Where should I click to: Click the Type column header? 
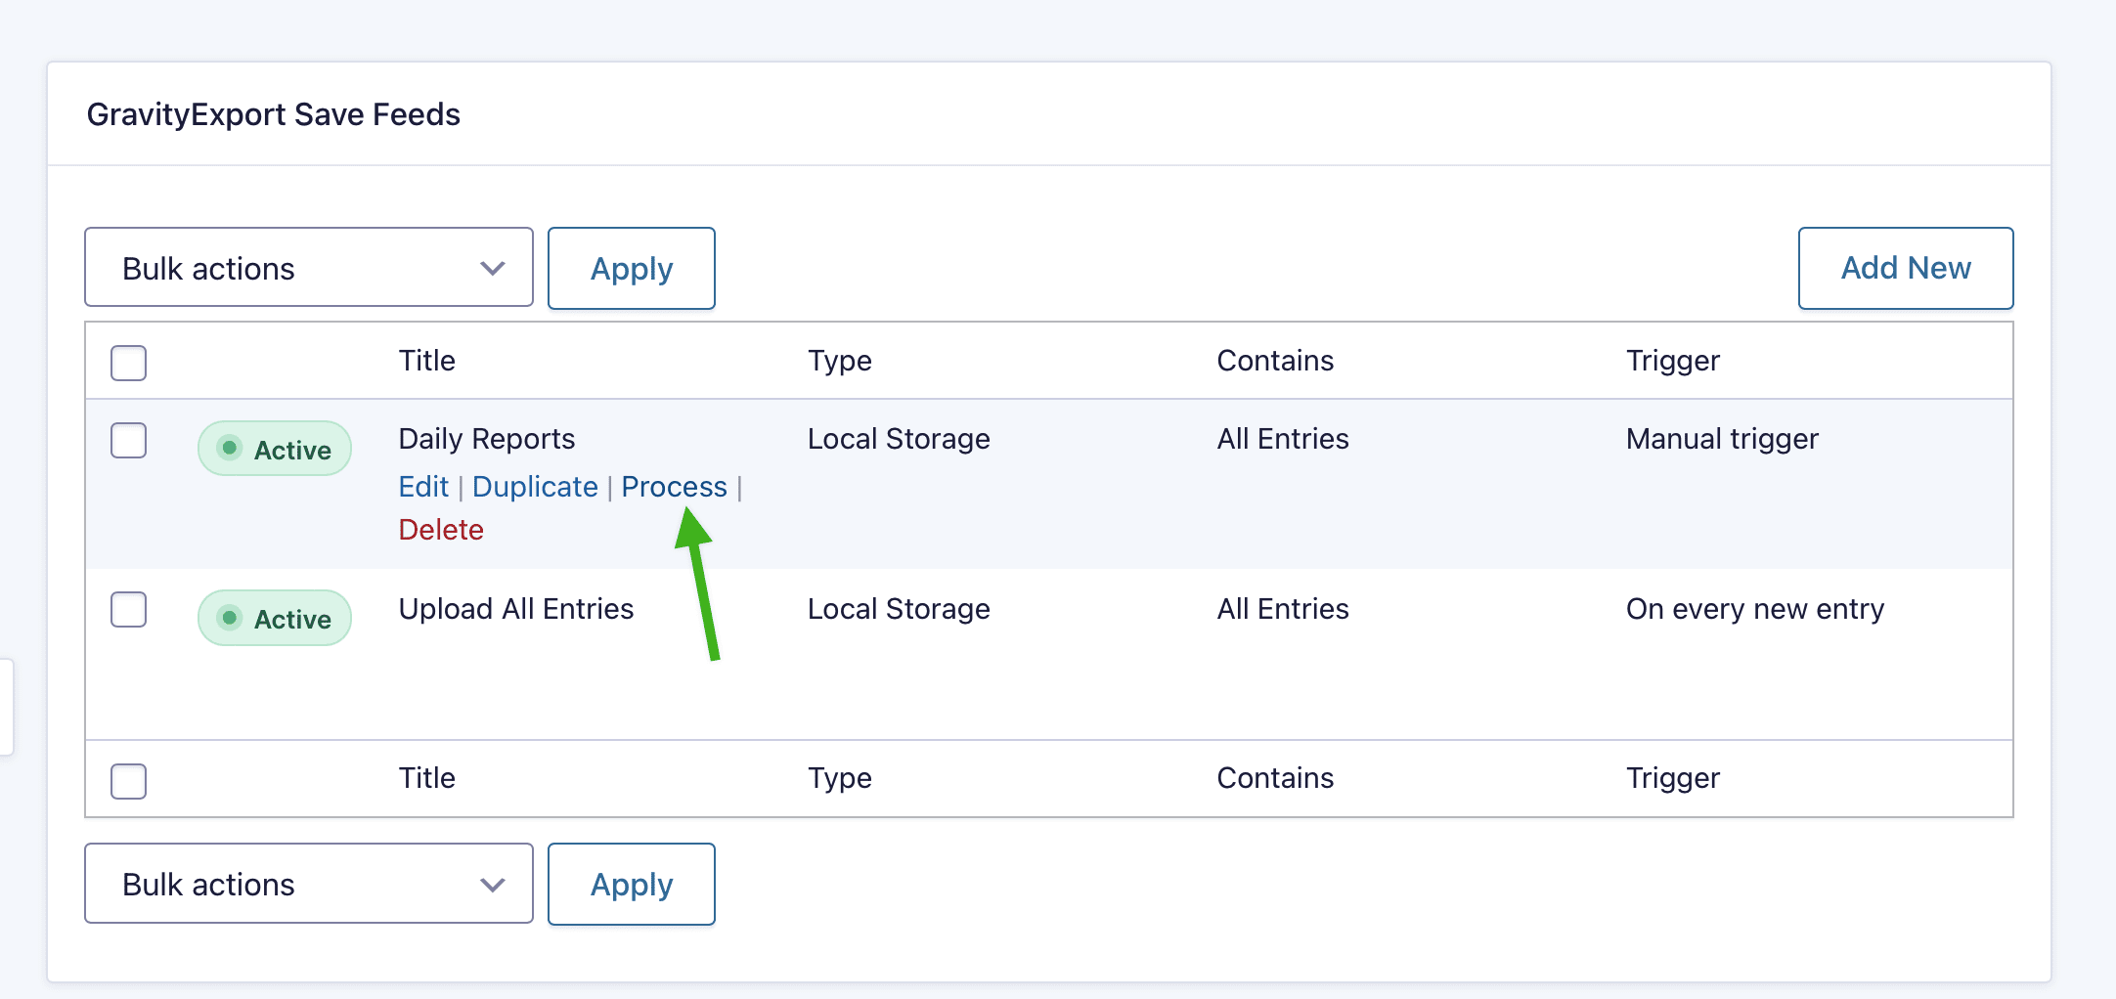pyautogui.click(x=839, y=361)
